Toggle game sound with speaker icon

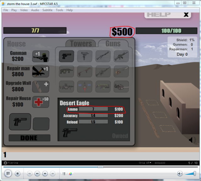pos(193,140)
